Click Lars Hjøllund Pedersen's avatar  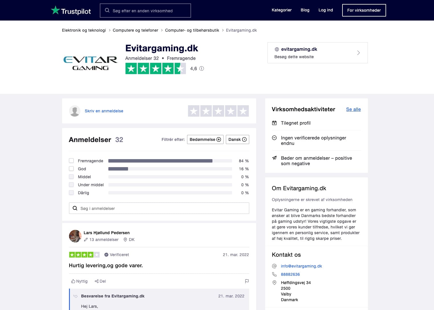click(x=75, y=236)
